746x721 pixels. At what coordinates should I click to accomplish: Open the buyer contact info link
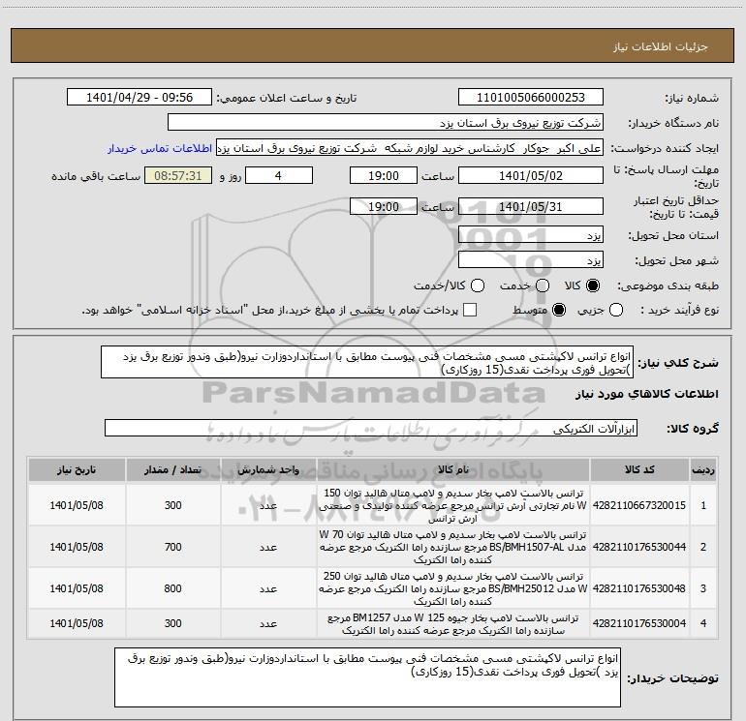point(160,148)
